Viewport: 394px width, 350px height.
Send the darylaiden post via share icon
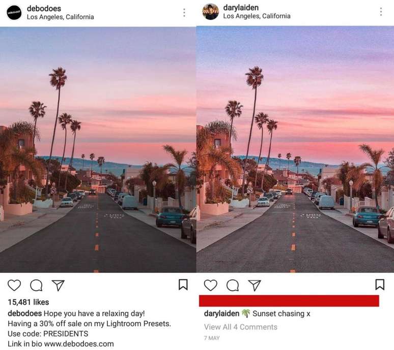click(255, 285)
